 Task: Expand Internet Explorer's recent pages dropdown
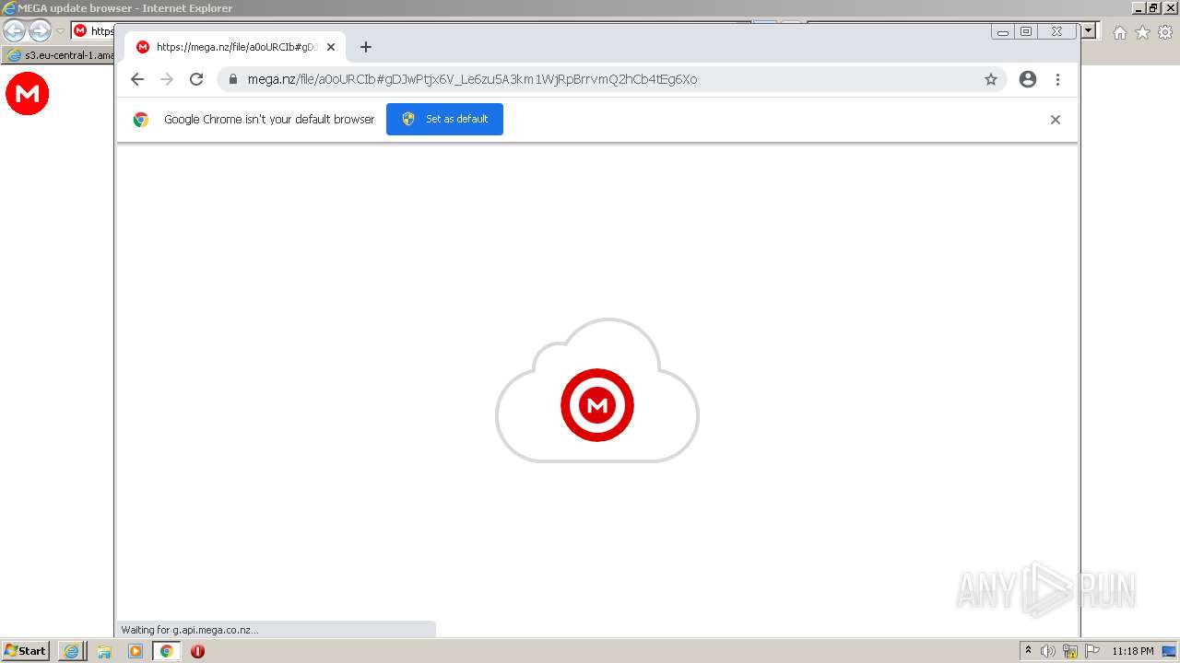(60, 30)
